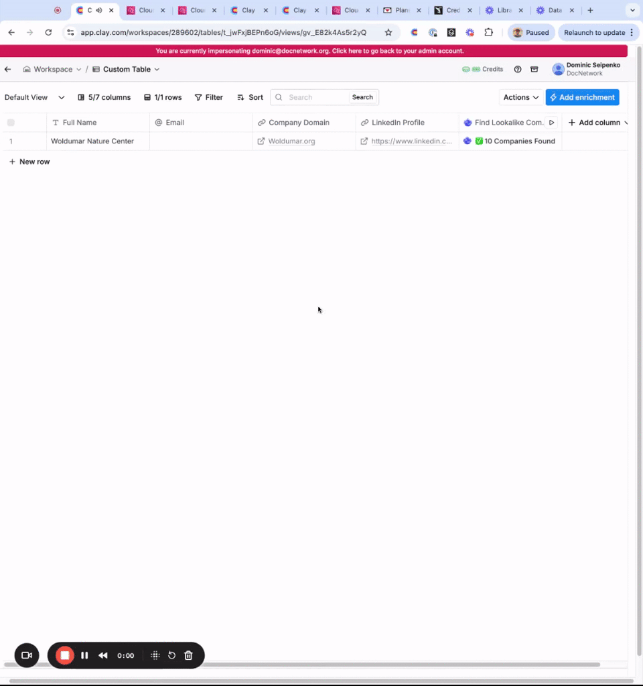Run the Find Lookalike Companies column play icon

coord(552,123)
